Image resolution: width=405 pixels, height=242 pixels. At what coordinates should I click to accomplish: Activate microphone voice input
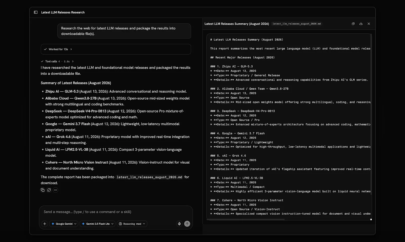179,224
